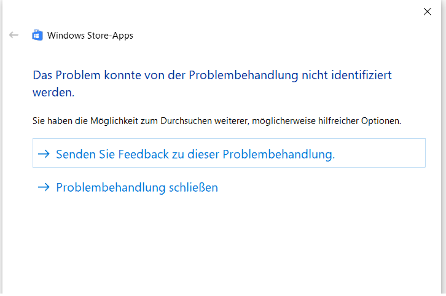Viewport: 446px width, 296px height.
Task: Click the Windows Store-Apps title text
Action: tap(90, 36)
